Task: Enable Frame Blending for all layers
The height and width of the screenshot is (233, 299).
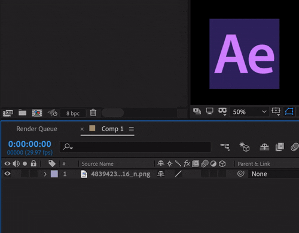Action: 280,147
